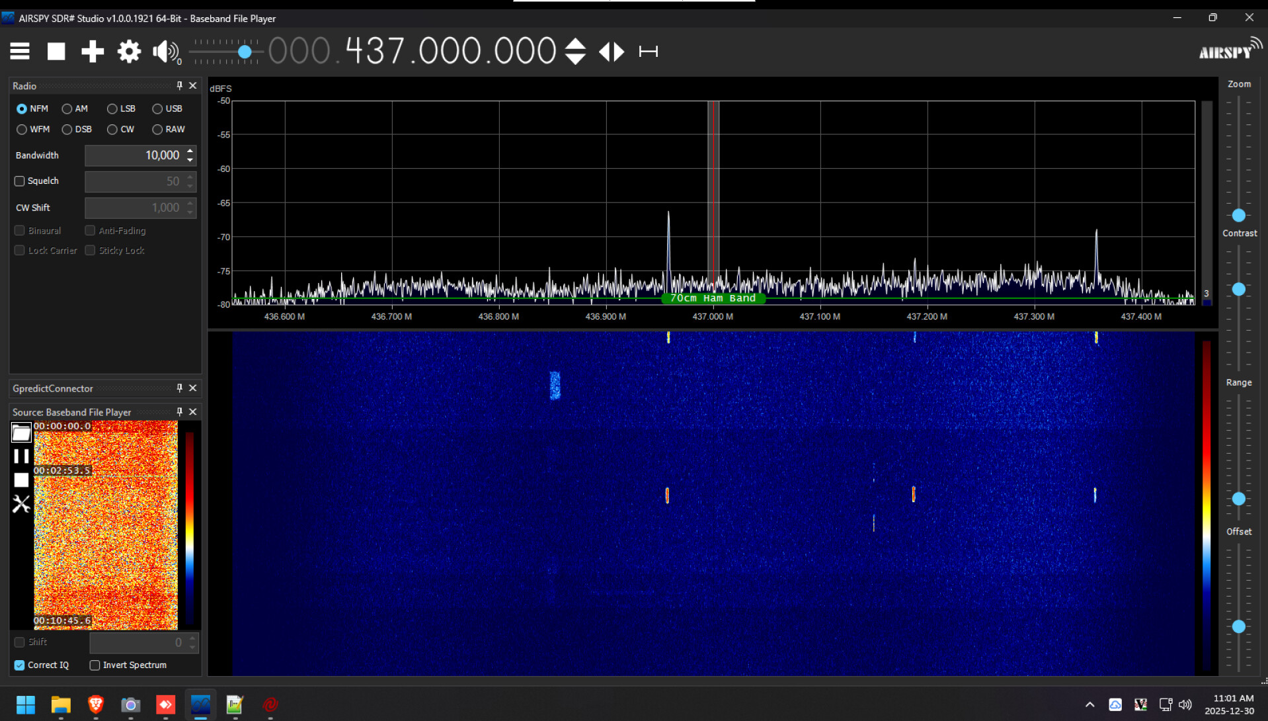Increase Bandwidth with up stepper arrow
Screen dimensions: 1268x721
coord(190,151)
